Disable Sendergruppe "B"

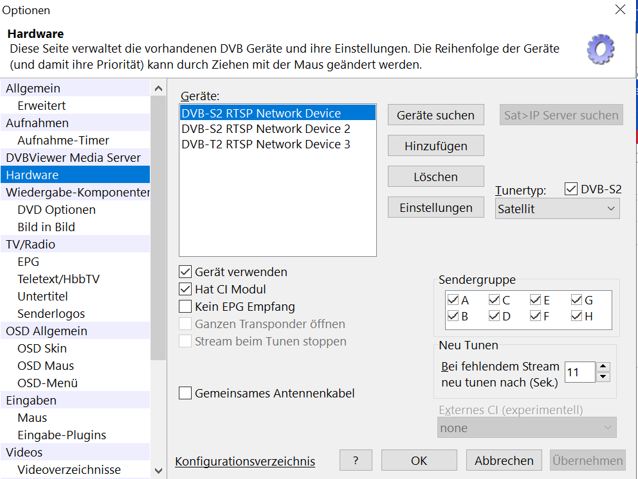[453, 315]
